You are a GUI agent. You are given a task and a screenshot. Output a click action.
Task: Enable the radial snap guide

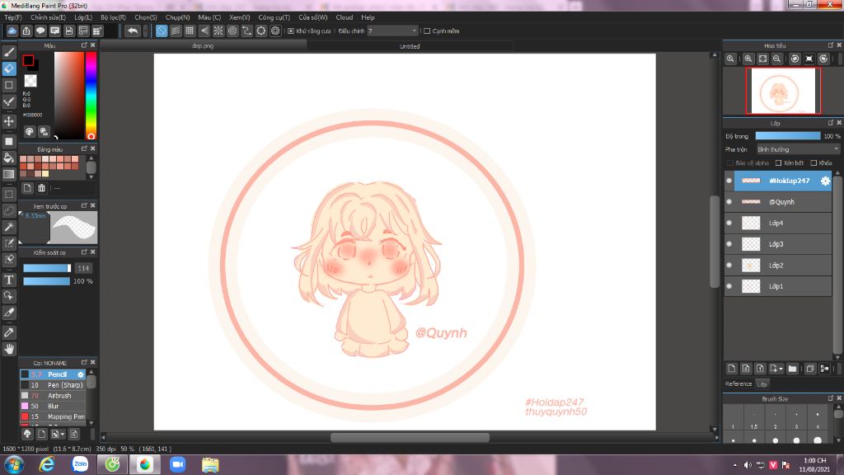pos(218,31)
